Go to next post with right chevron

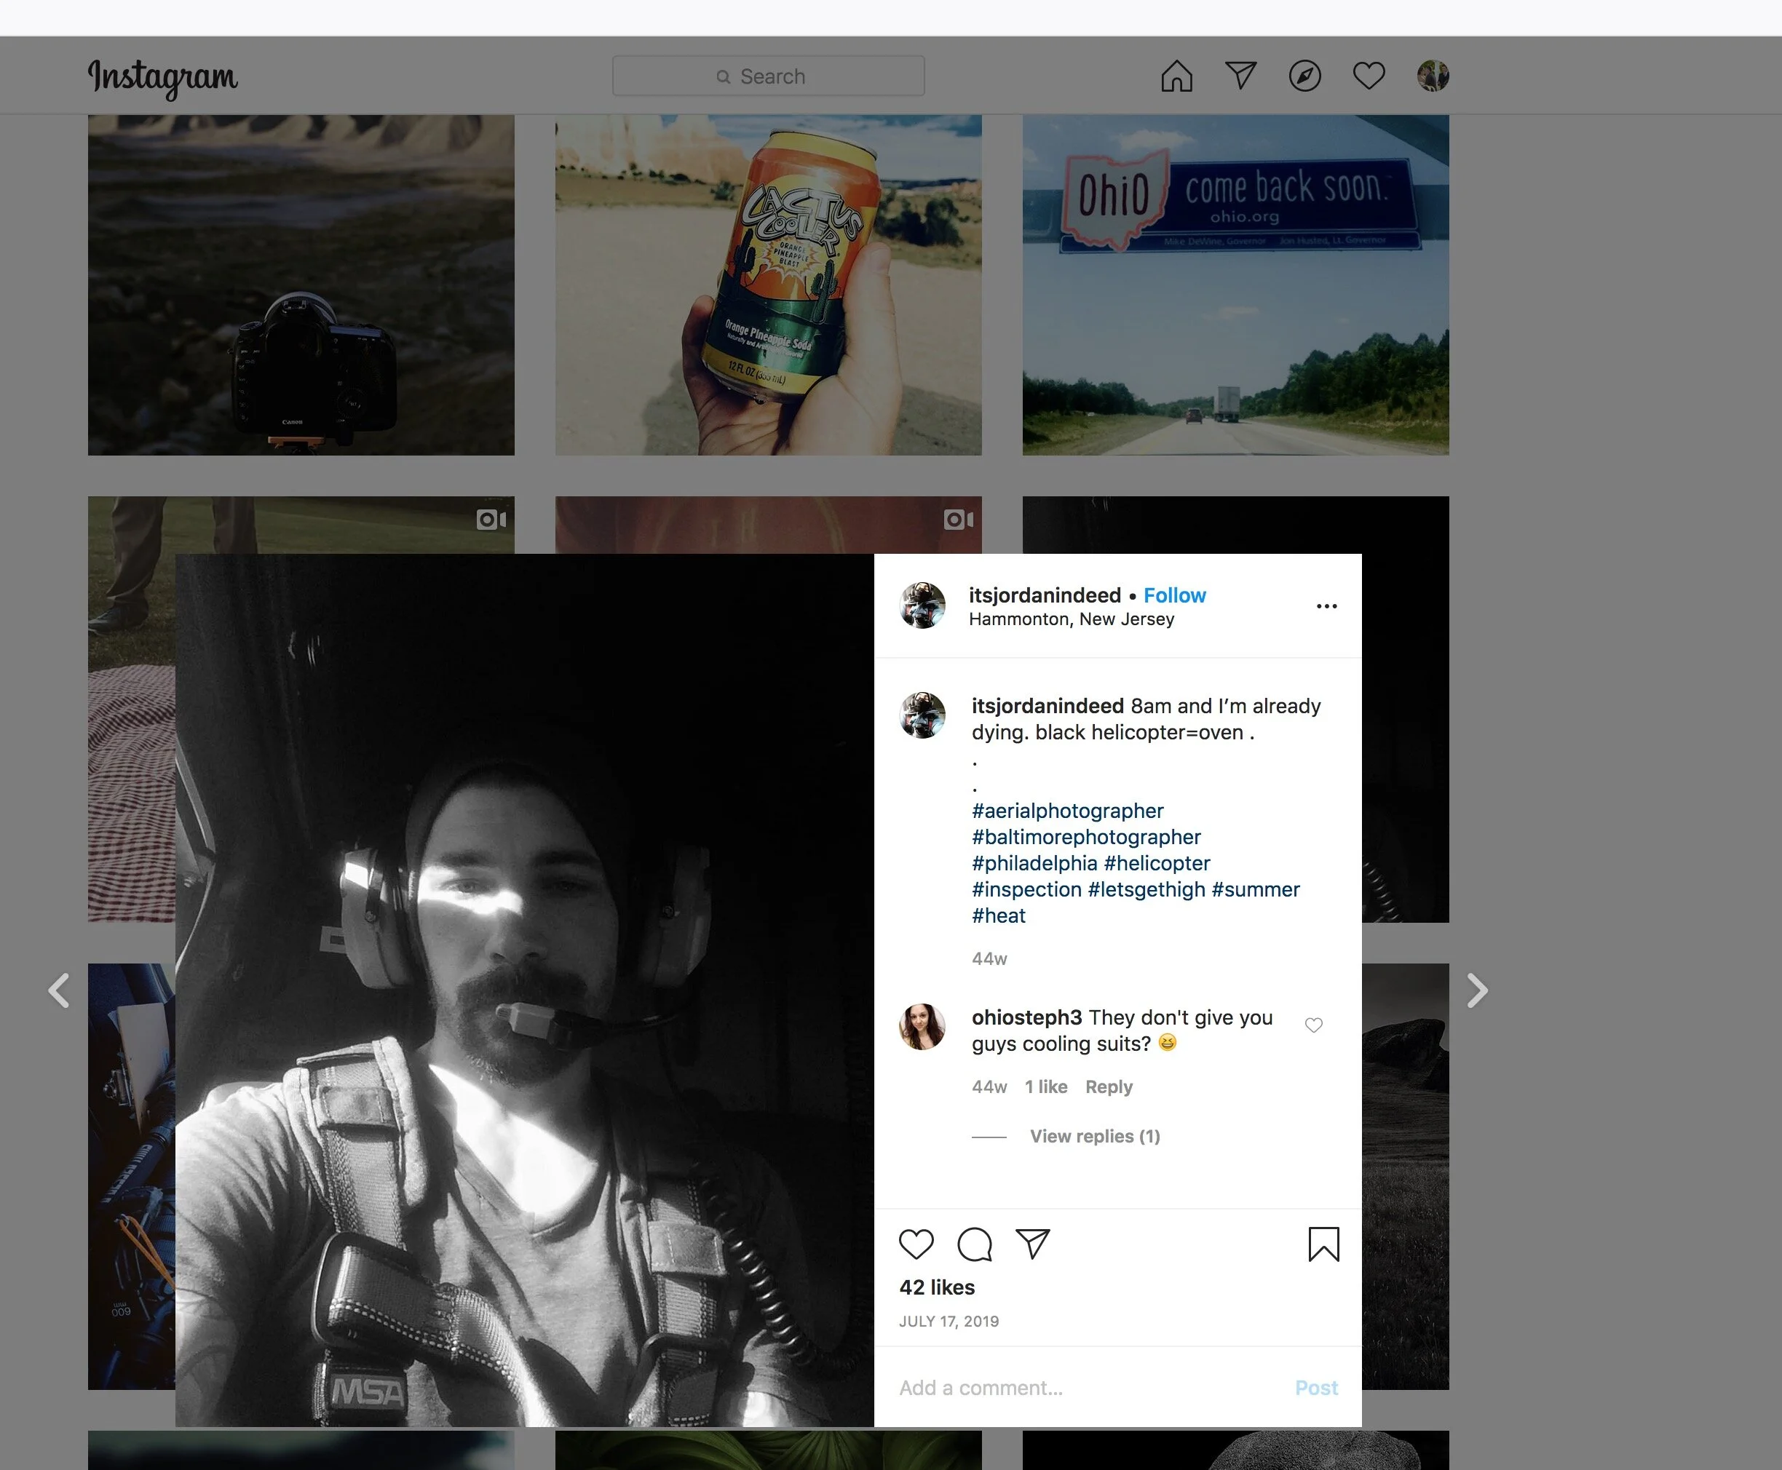(1476, 990)
